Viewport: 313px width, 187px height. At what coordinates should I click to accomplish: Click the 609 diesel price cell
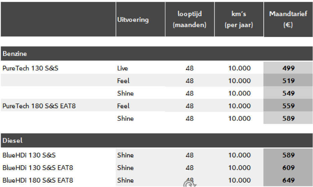(x=288, y=168)
